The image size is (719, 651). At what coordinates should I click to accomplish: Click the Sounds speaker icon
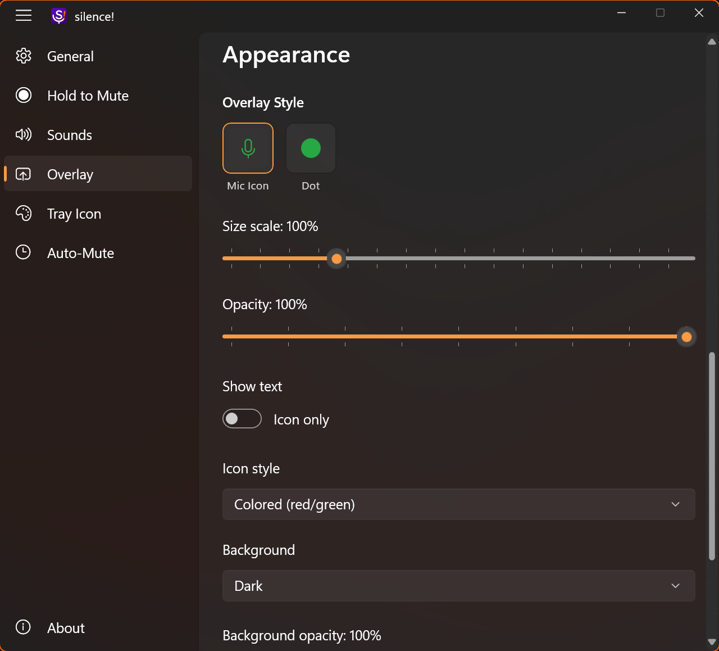[x=24, y=135]
